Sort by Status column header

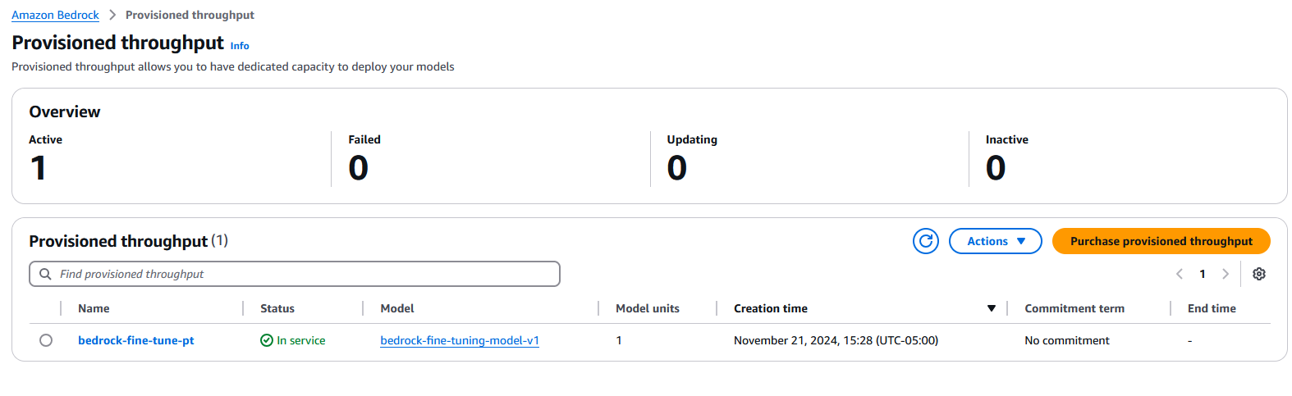(277, 308)
